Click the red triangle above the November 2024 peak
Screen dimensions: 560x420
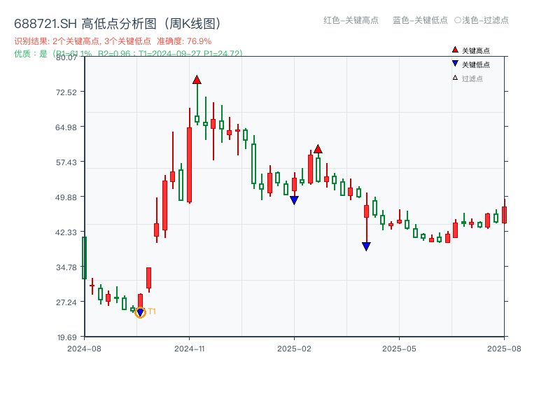click(x=198, y=79)
